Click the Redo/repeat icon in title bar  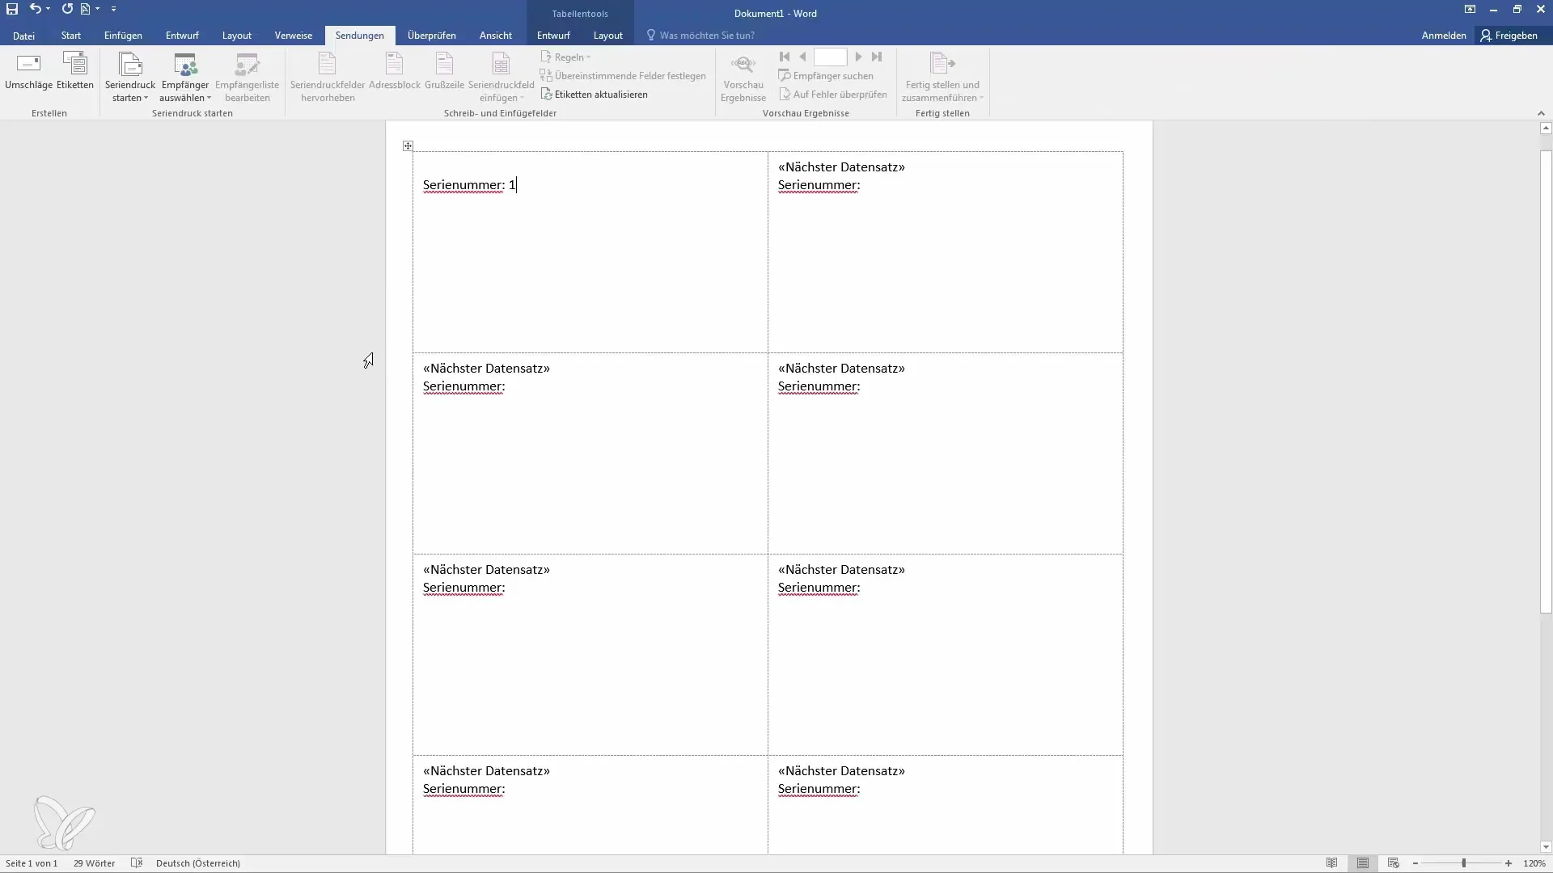pos(67,9)
